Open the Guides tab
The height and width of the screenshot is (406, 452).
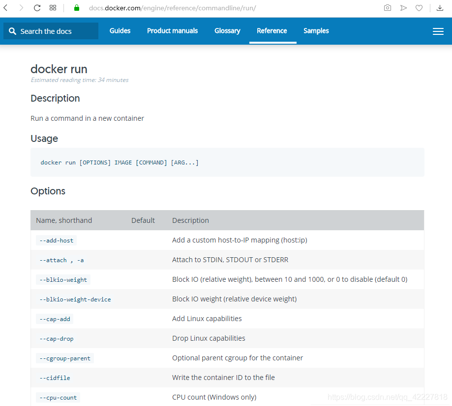click(x=120, y=31)
